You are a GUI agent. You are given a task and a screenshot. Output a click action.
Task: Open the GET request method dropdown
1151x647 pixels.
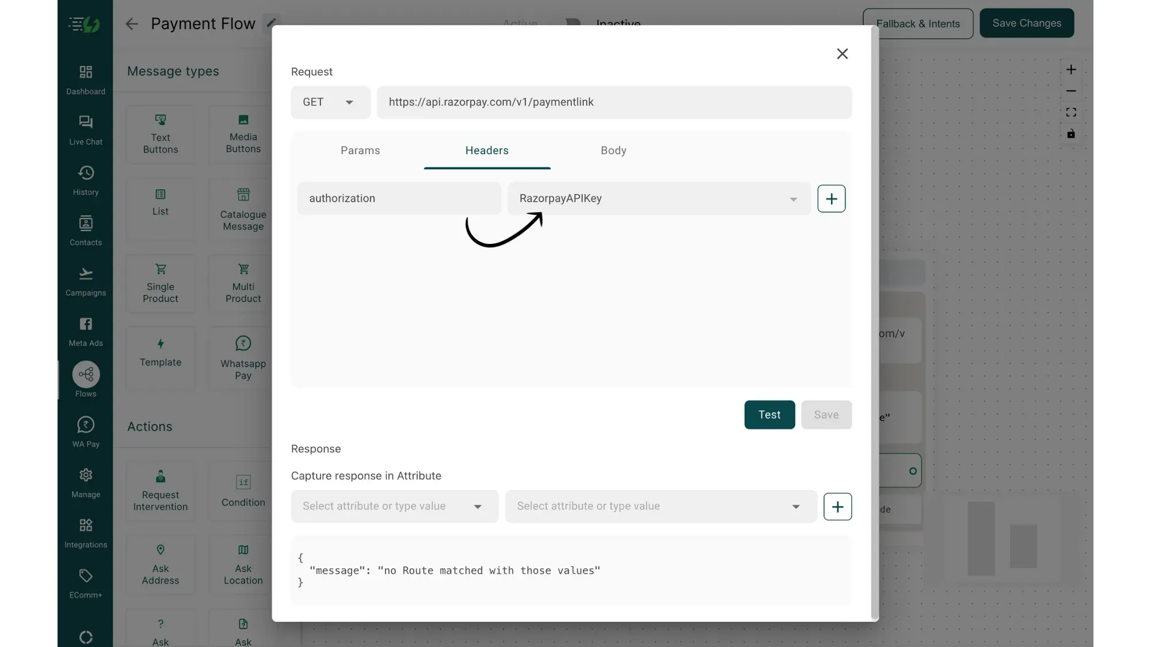[x=330, y=102]
